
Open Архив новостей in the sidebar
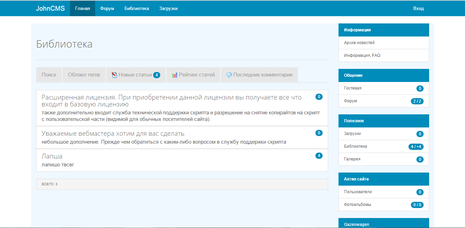coord(359,43)
